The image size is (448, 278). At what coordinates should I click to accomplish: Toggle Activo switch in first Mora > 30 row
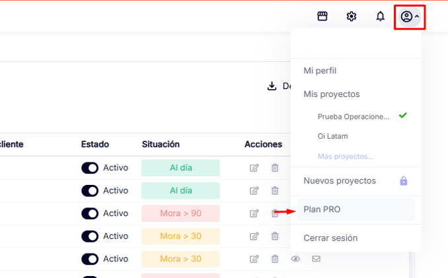pos(90,236)
